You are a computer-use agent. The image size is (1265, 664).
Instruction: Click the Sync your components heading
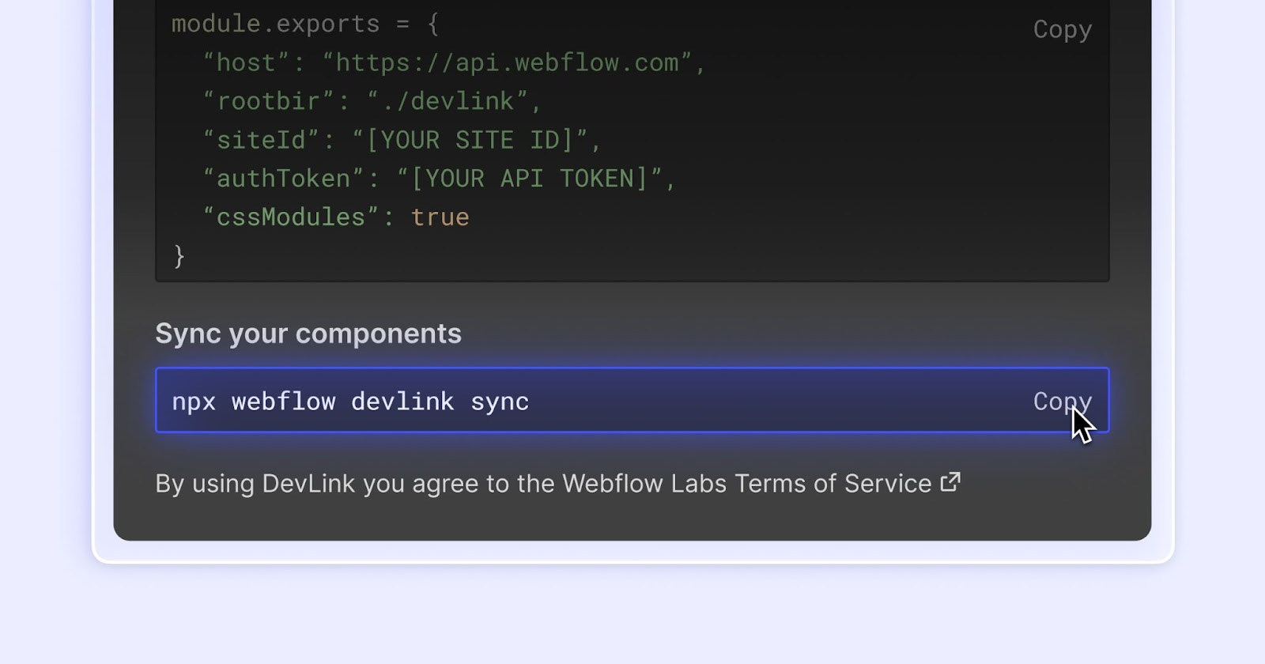coord(308,334)
